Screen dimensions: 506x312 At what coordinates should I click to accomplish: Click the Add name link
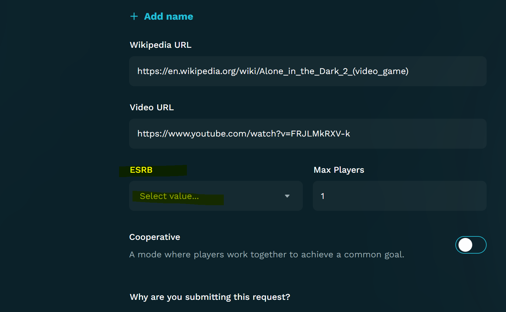tap(168, 16)
